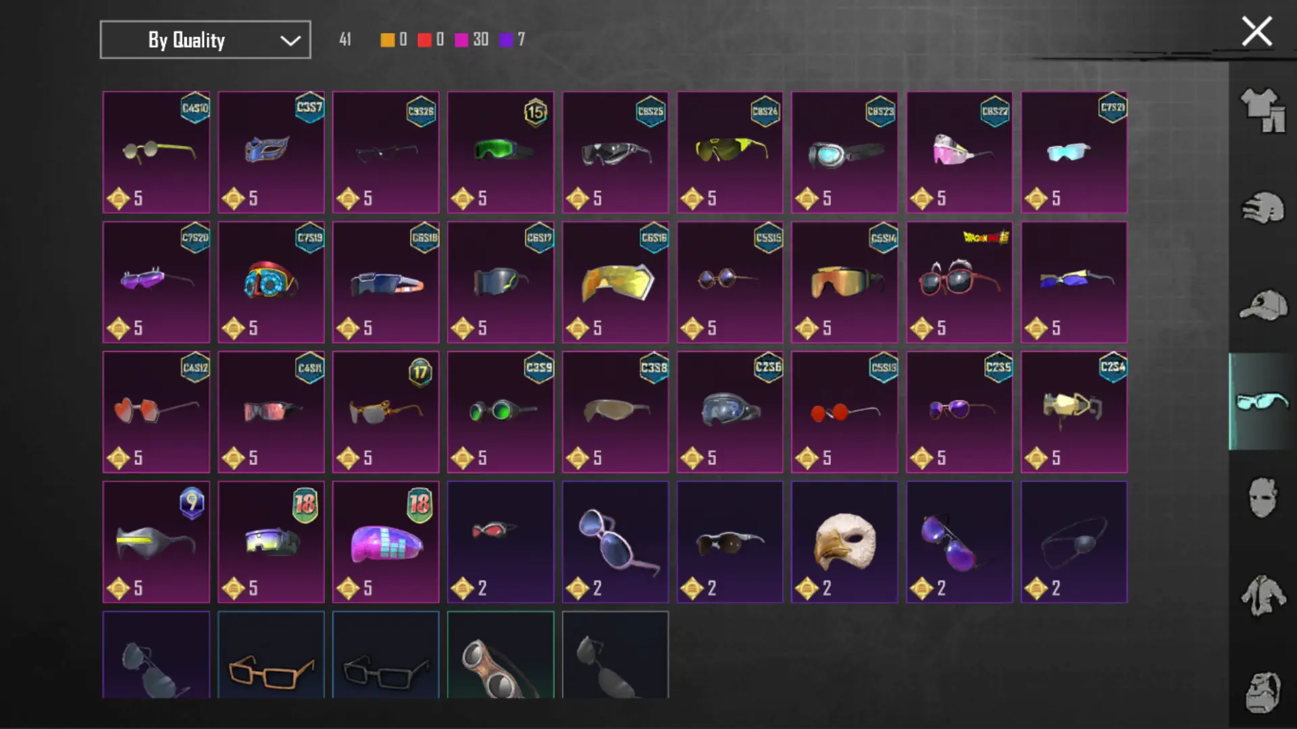The image size is (1297, 729).
Task: Select the eagle beak mask item
Action: [x=844, y=541]
